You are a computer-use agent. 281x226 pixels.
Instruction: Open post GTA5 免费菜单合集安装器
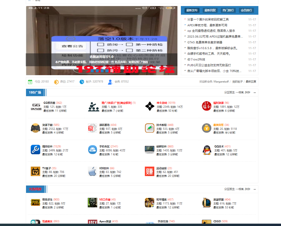pyautogui.click(x=205, y=42)
